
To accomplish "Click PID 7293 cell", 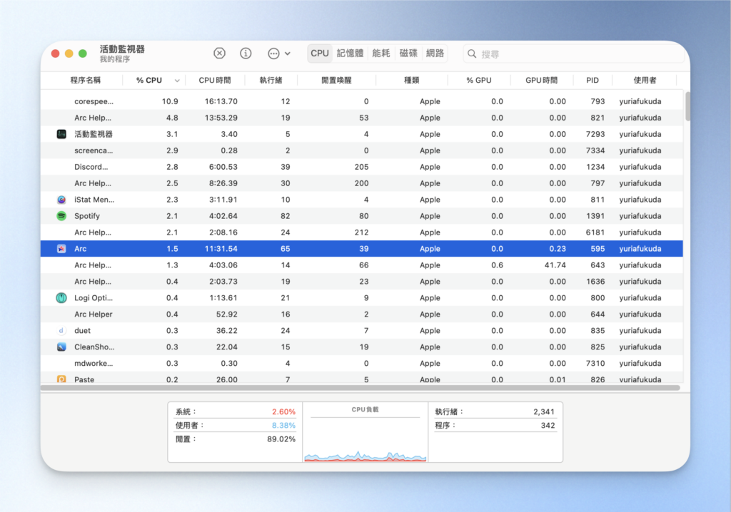I will point(595,134).
